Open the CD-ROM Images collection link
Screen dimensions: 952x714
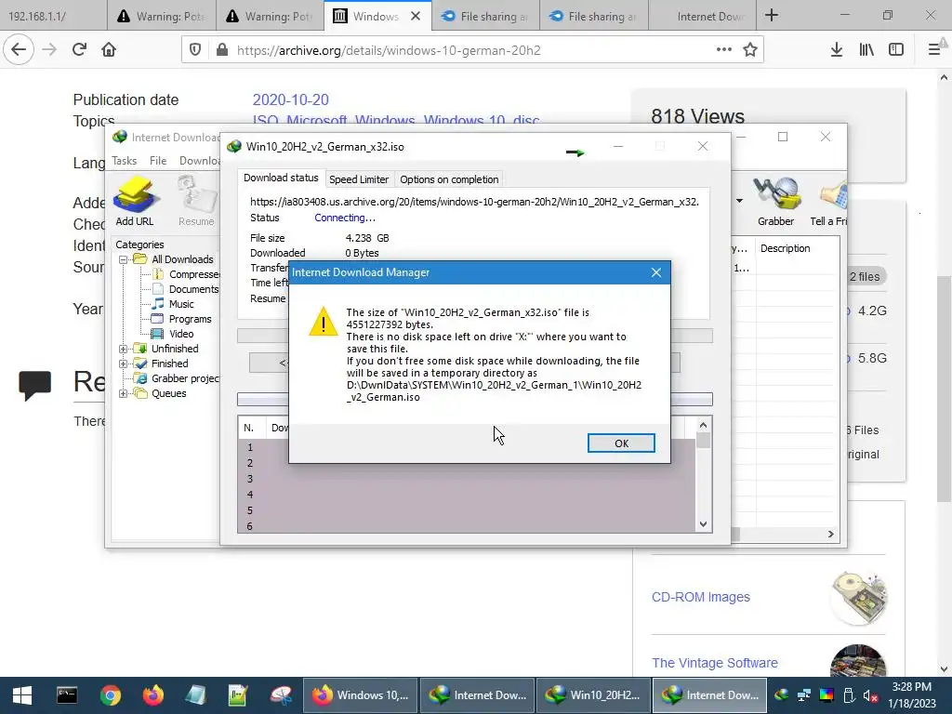pos(701,597)
